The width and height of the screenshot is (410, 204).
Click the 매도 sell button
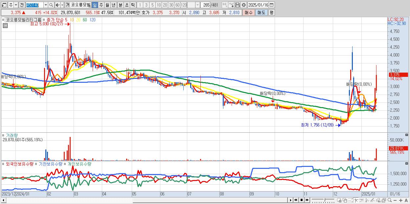[261, 12]
